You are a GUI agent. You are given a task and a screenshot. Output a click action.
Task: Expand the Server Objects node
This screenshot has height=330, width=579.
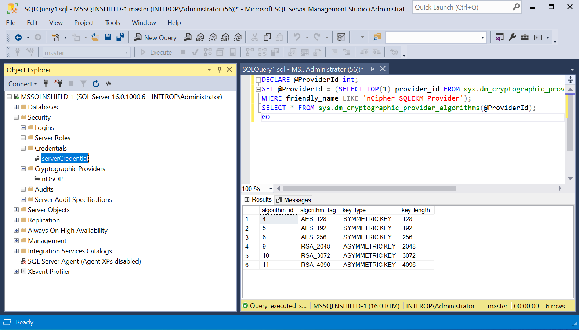[16, 210]
